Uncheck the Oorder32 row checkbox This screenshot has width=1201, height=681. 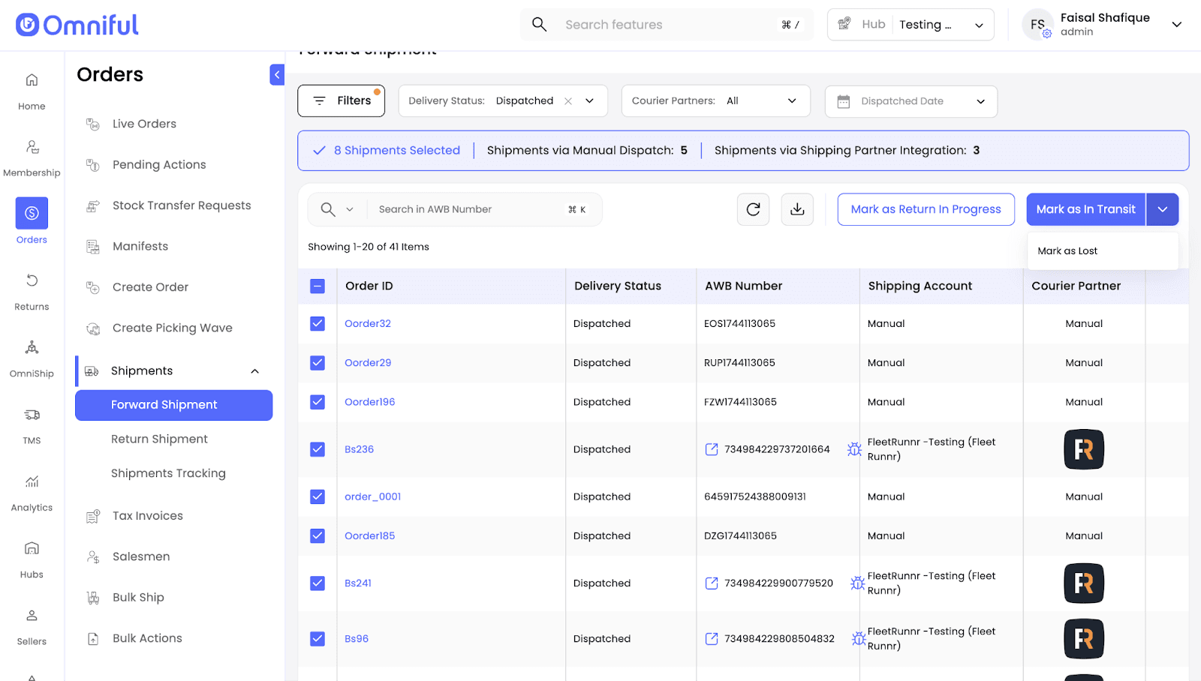coord(318,323)
